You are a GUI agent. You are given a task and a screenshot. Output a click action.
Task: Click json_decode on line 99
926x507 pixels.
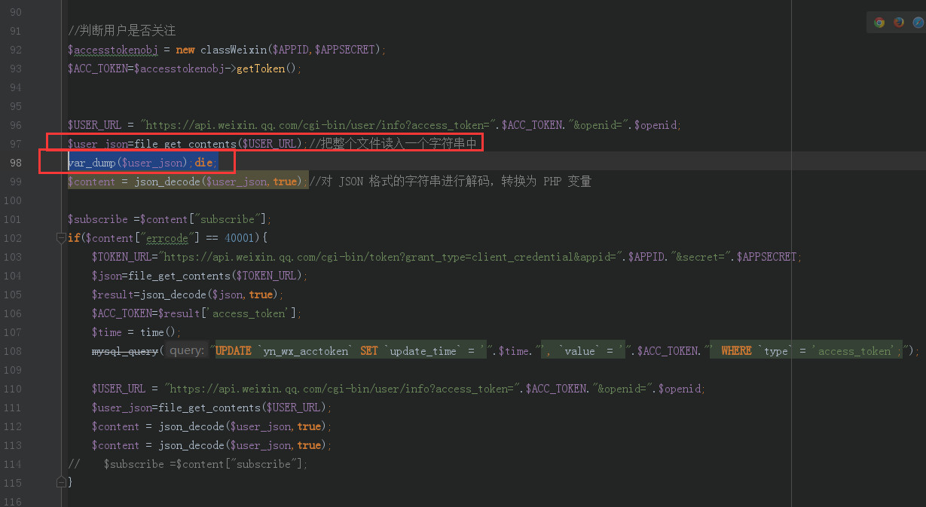pyautogui.click(x=169, y=182)
